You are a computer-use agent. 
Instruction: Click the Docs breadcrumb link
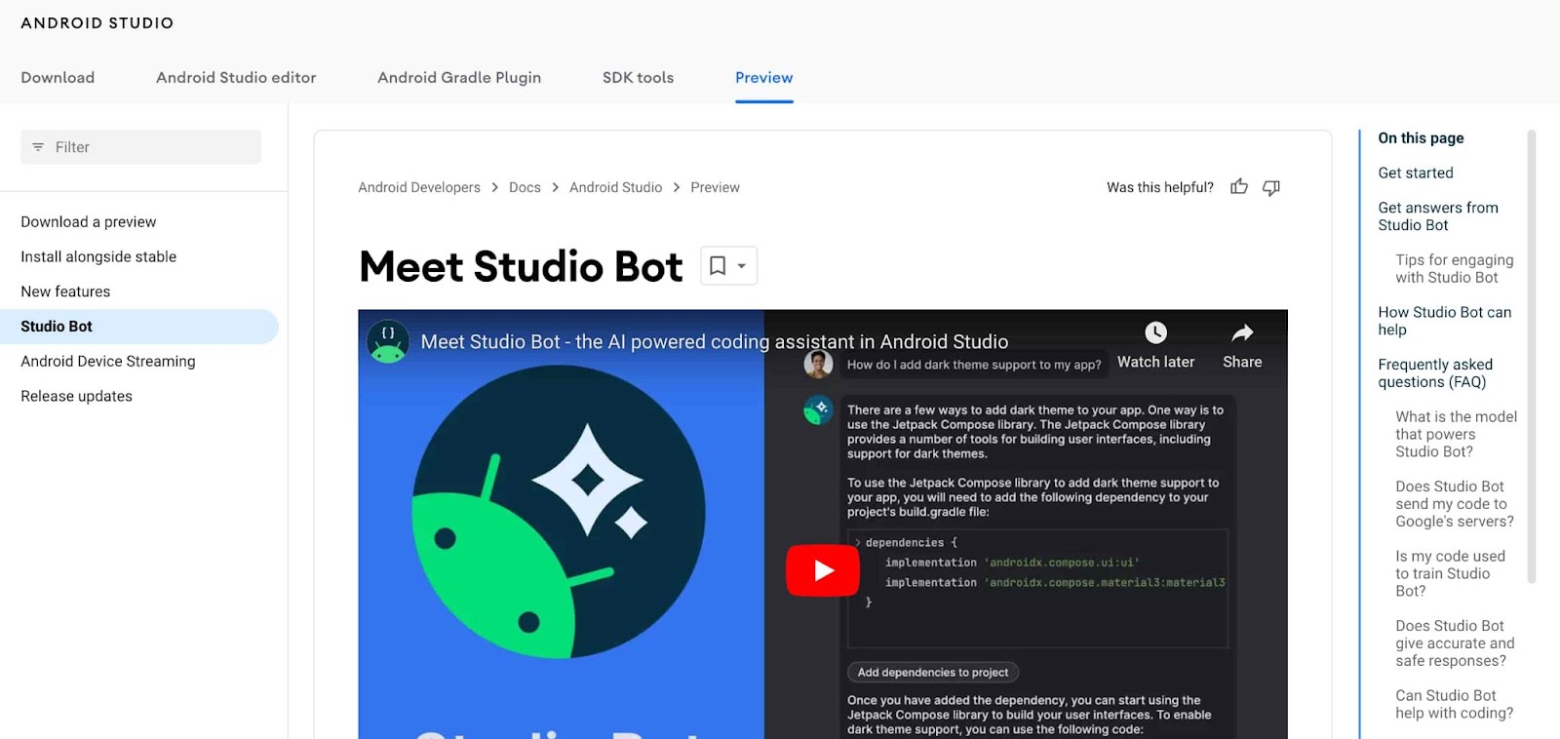coord(525,187)
